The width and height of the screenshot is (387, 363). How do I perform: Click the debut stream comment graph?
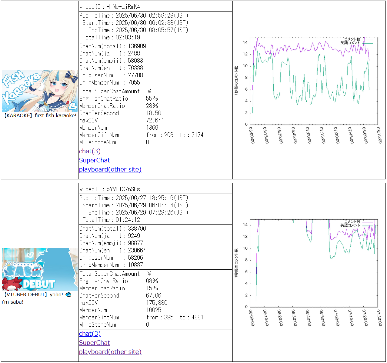[x=309, y=272]
